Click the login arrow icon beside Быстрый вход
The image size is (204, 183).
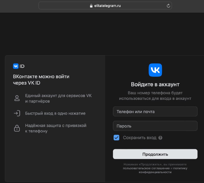17,113
